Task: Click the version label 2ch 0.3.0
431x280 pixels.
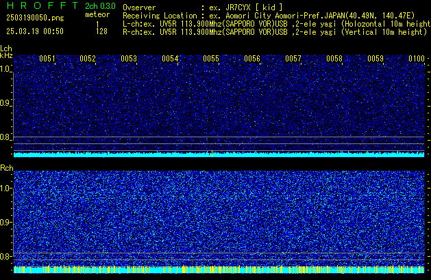Action: [100, 5]
